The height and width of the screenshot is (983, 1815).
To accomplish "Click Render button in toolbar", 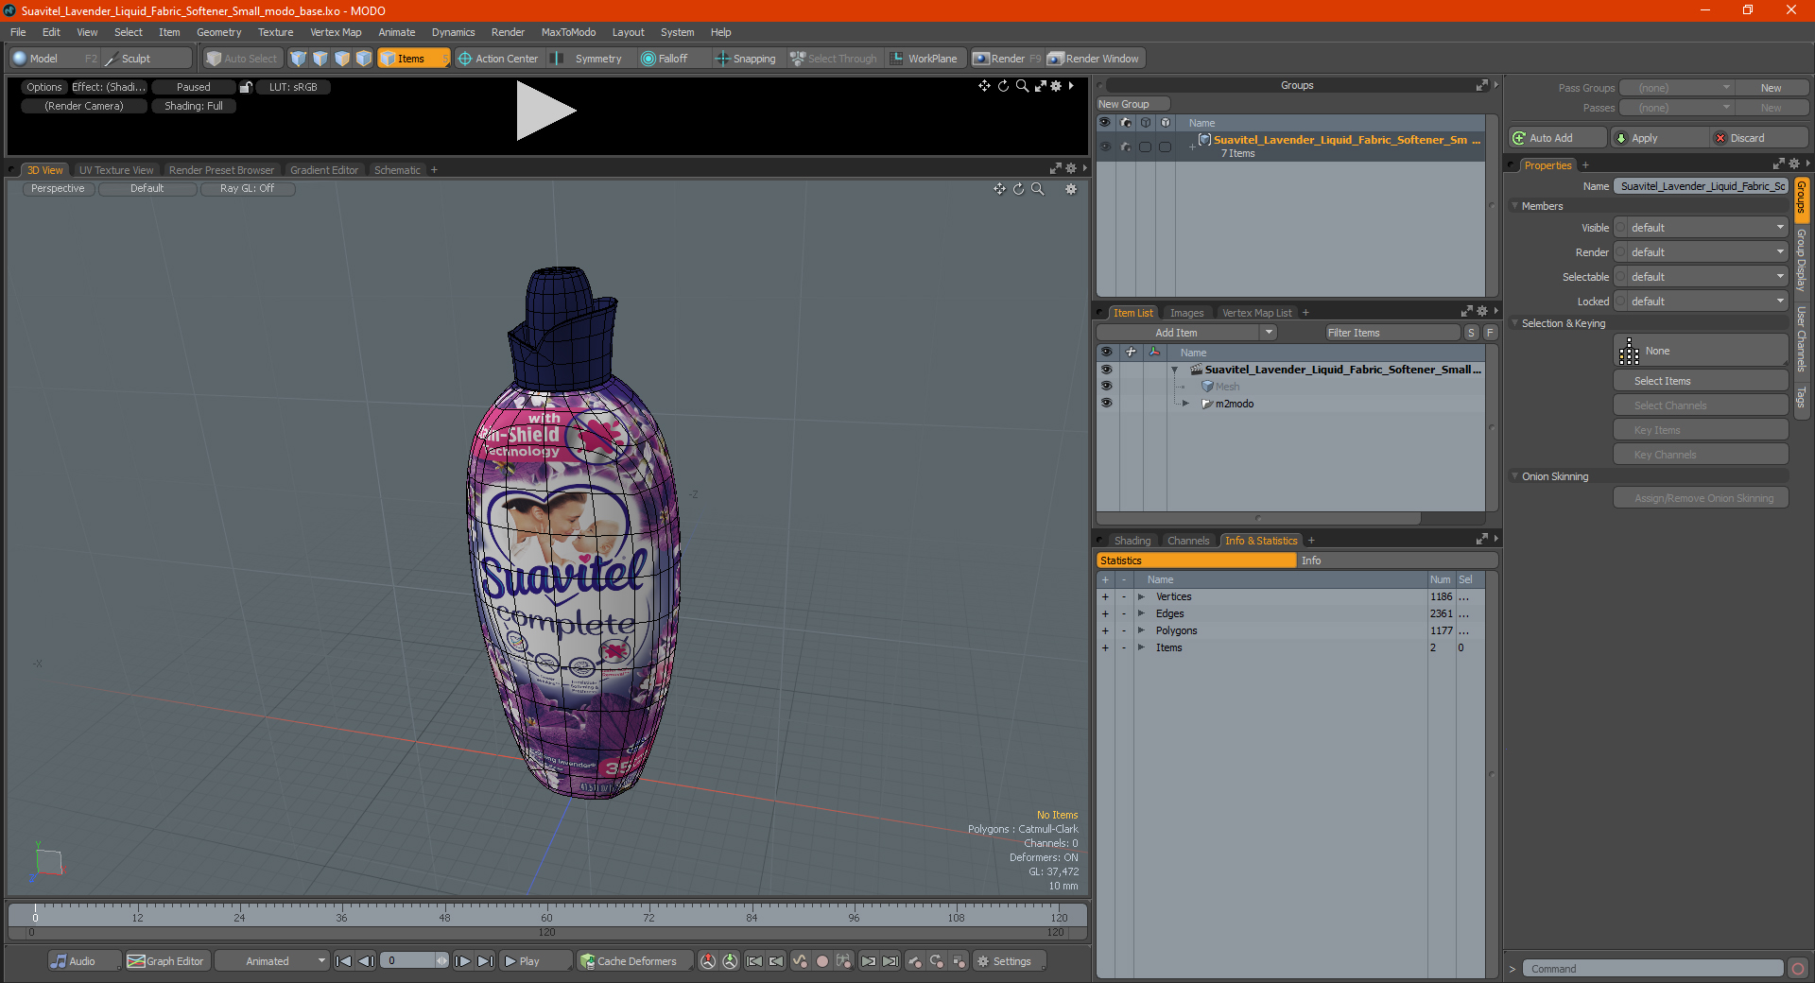I will 1007,59.
